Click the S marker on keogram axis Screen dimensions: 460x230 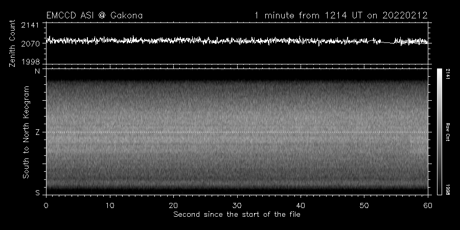(x=37, y=193)
